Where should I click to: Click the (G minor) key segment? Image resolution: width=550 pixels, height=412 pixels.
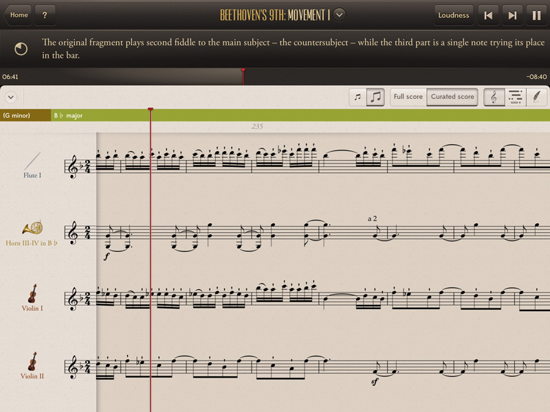25,115
